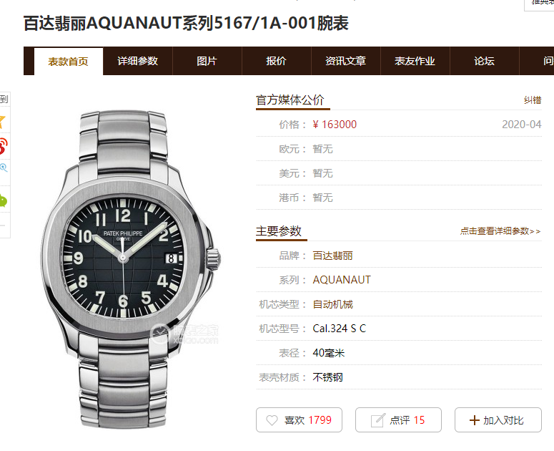Image resolution: width=554 pixels, height=451 pixels.
Task: Go to the 资讯文章 tab
Action: pyautogui.click(x=345, y=61)
